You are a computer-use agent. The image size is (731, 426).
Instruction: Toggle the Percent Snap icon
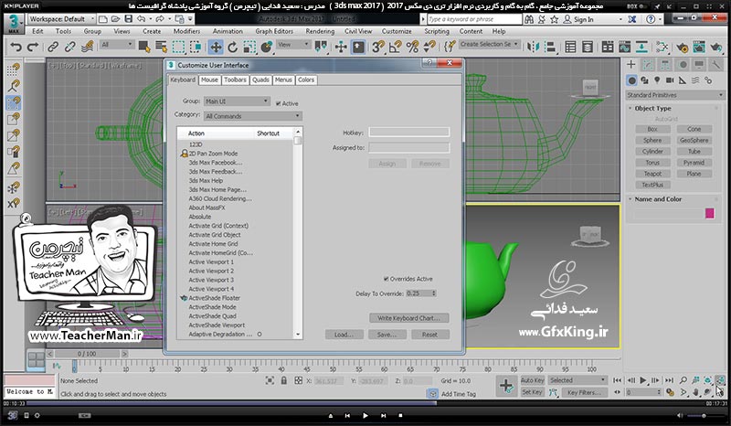412,47
